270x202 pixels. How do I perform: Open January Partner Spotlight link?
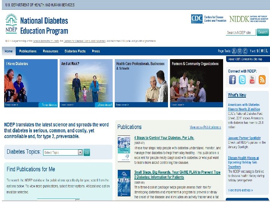pos(244,138)
